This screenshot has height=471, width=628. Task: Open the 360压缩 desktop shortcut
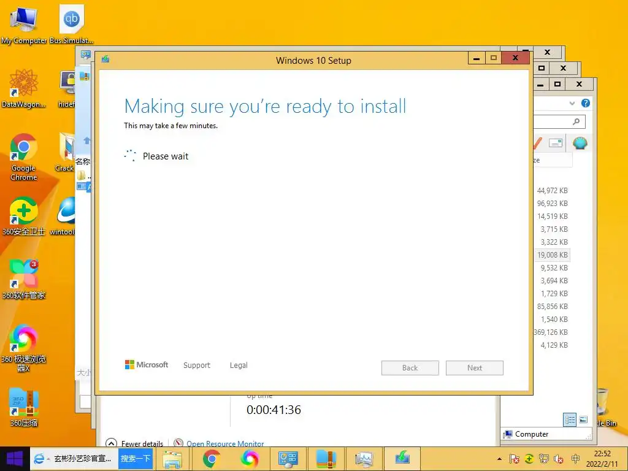23,407
